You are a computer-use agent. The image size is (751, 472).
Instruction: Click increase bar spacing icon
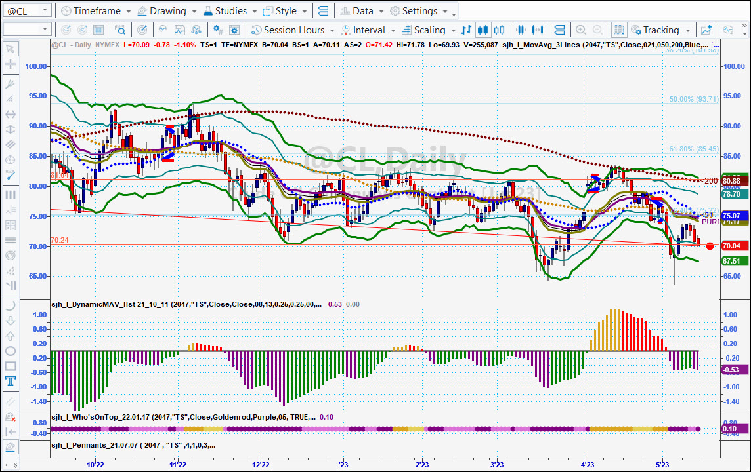pos(538,30)
